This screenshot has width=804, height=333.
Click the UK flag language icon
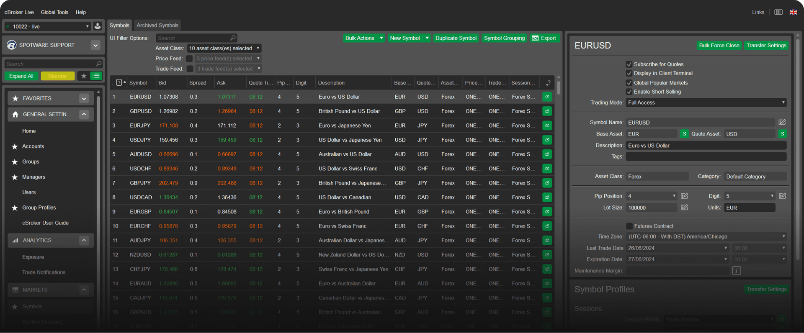tap(793, 12)
